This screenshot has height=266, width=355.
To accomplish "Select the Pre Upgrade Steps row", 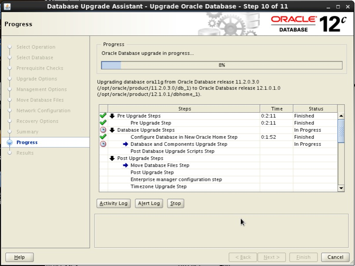I will [x=219, y=116].
